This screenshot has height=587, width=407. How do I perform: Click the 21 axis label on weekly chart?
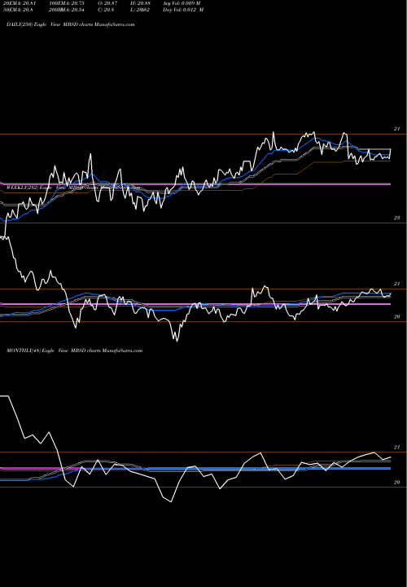pos(397,284)
